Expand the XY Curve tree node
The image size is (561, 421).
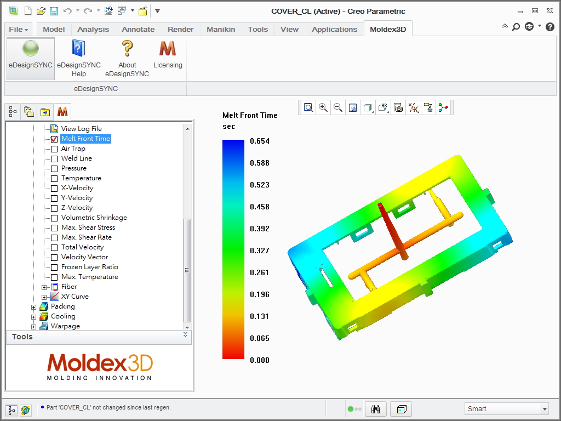click(44, 297)
